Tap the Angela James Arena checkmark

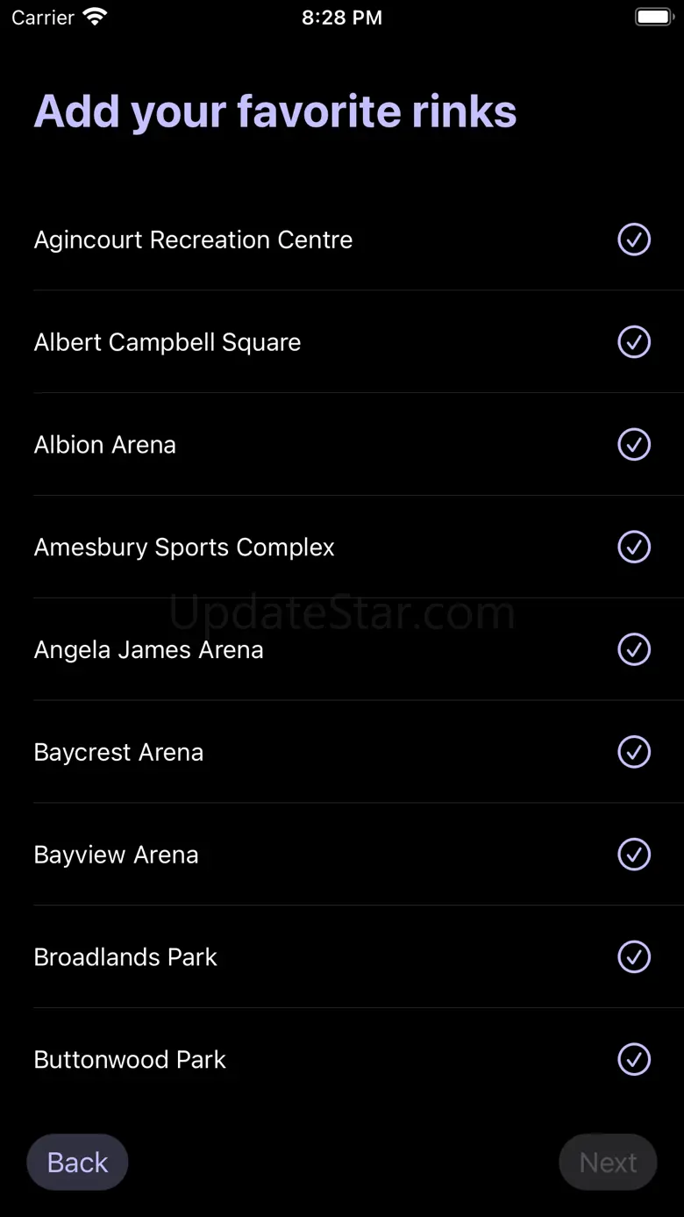coord(634,650)
